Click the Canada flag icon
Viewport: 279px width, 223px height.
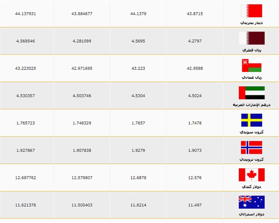(251, 175)
